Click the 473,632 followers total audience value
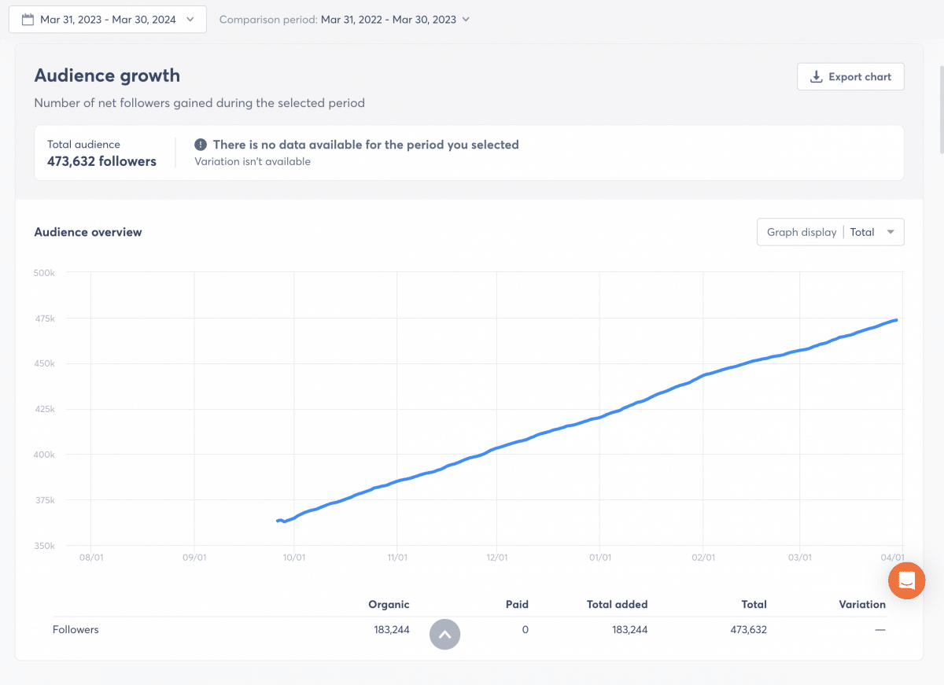Image resolution: width=944 pixels, height=685 pixels. [x=101, y=161]
